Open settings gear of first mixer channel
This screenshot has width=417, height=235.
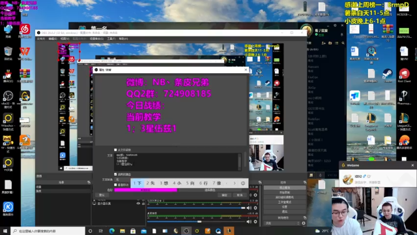tap(255, 208)
